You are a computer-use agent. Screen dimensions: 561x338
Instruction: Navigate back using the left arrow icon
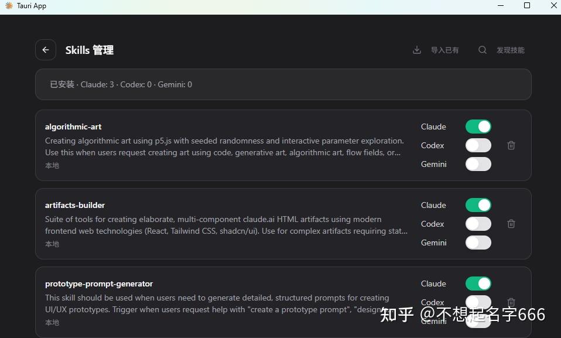pyautogui.click(x=46, y=50)
